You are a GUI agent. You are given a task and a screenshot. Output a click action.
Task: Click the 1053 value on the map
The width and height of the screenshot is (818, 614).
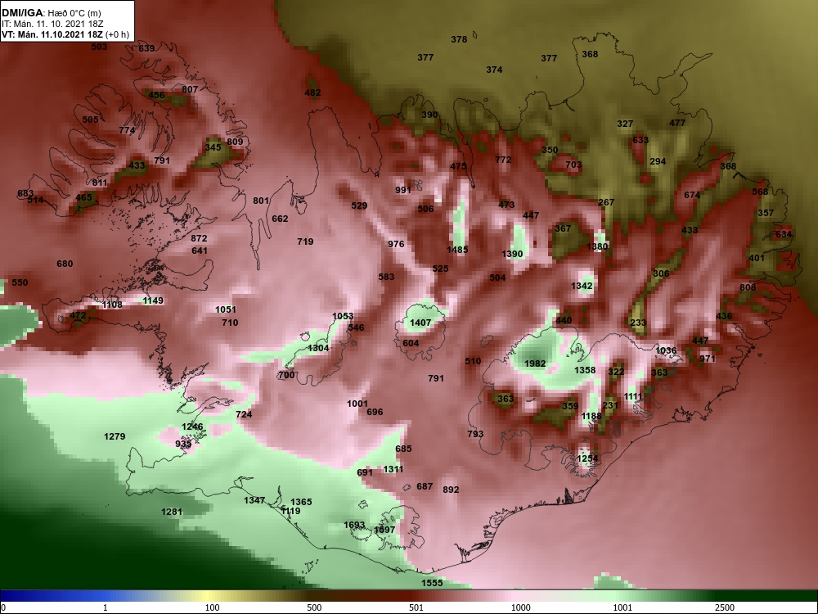click(343, 316)
